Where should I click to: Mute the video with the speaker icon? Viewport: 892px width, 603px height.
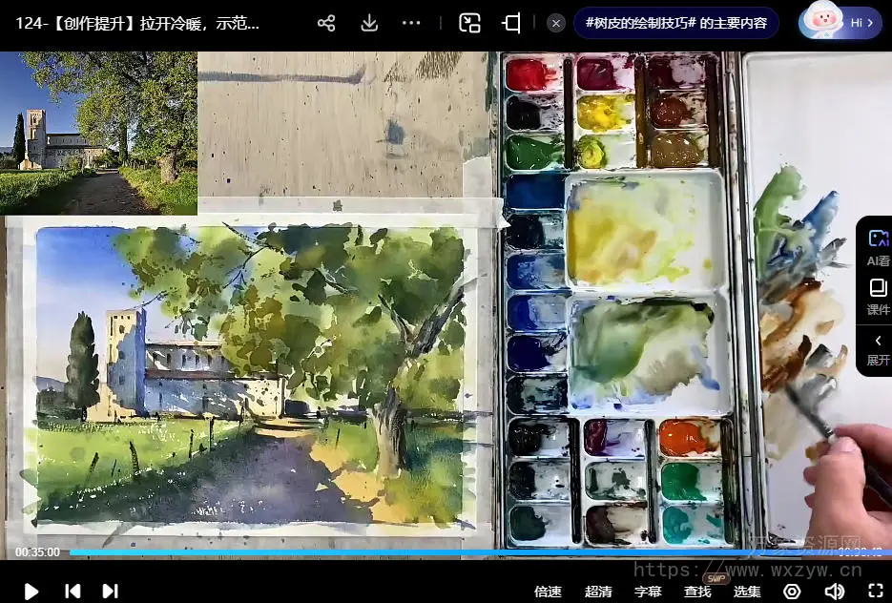(x=834, y=592)
